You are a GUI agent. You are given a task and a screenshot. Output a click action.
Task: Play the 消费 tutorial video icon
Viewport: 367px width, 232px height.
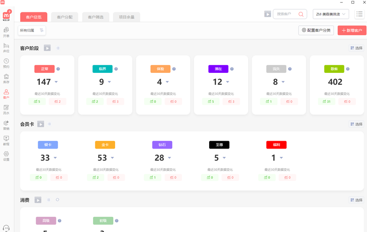click(x=38, y=200)
